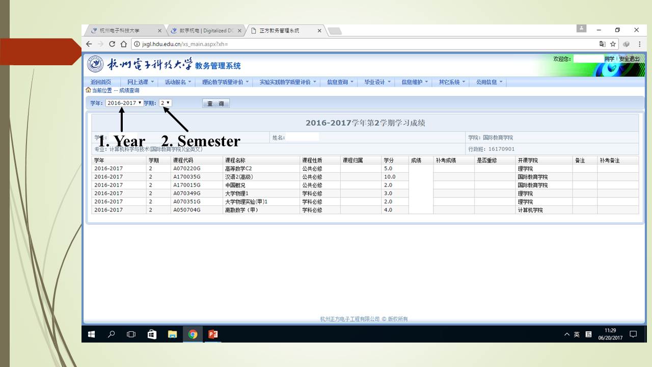Click the credit value 10.0
The image size is (652, 367).
[390, 177]
